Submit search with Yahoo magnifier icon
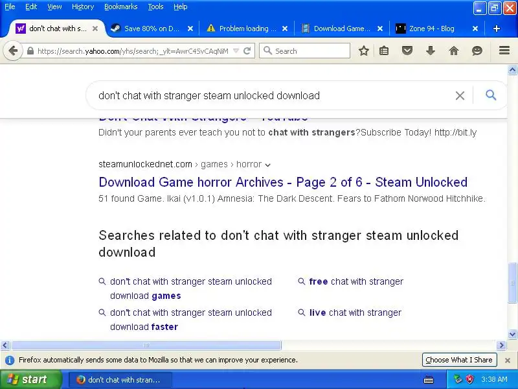518x389 pixels. tap(491, 95)
